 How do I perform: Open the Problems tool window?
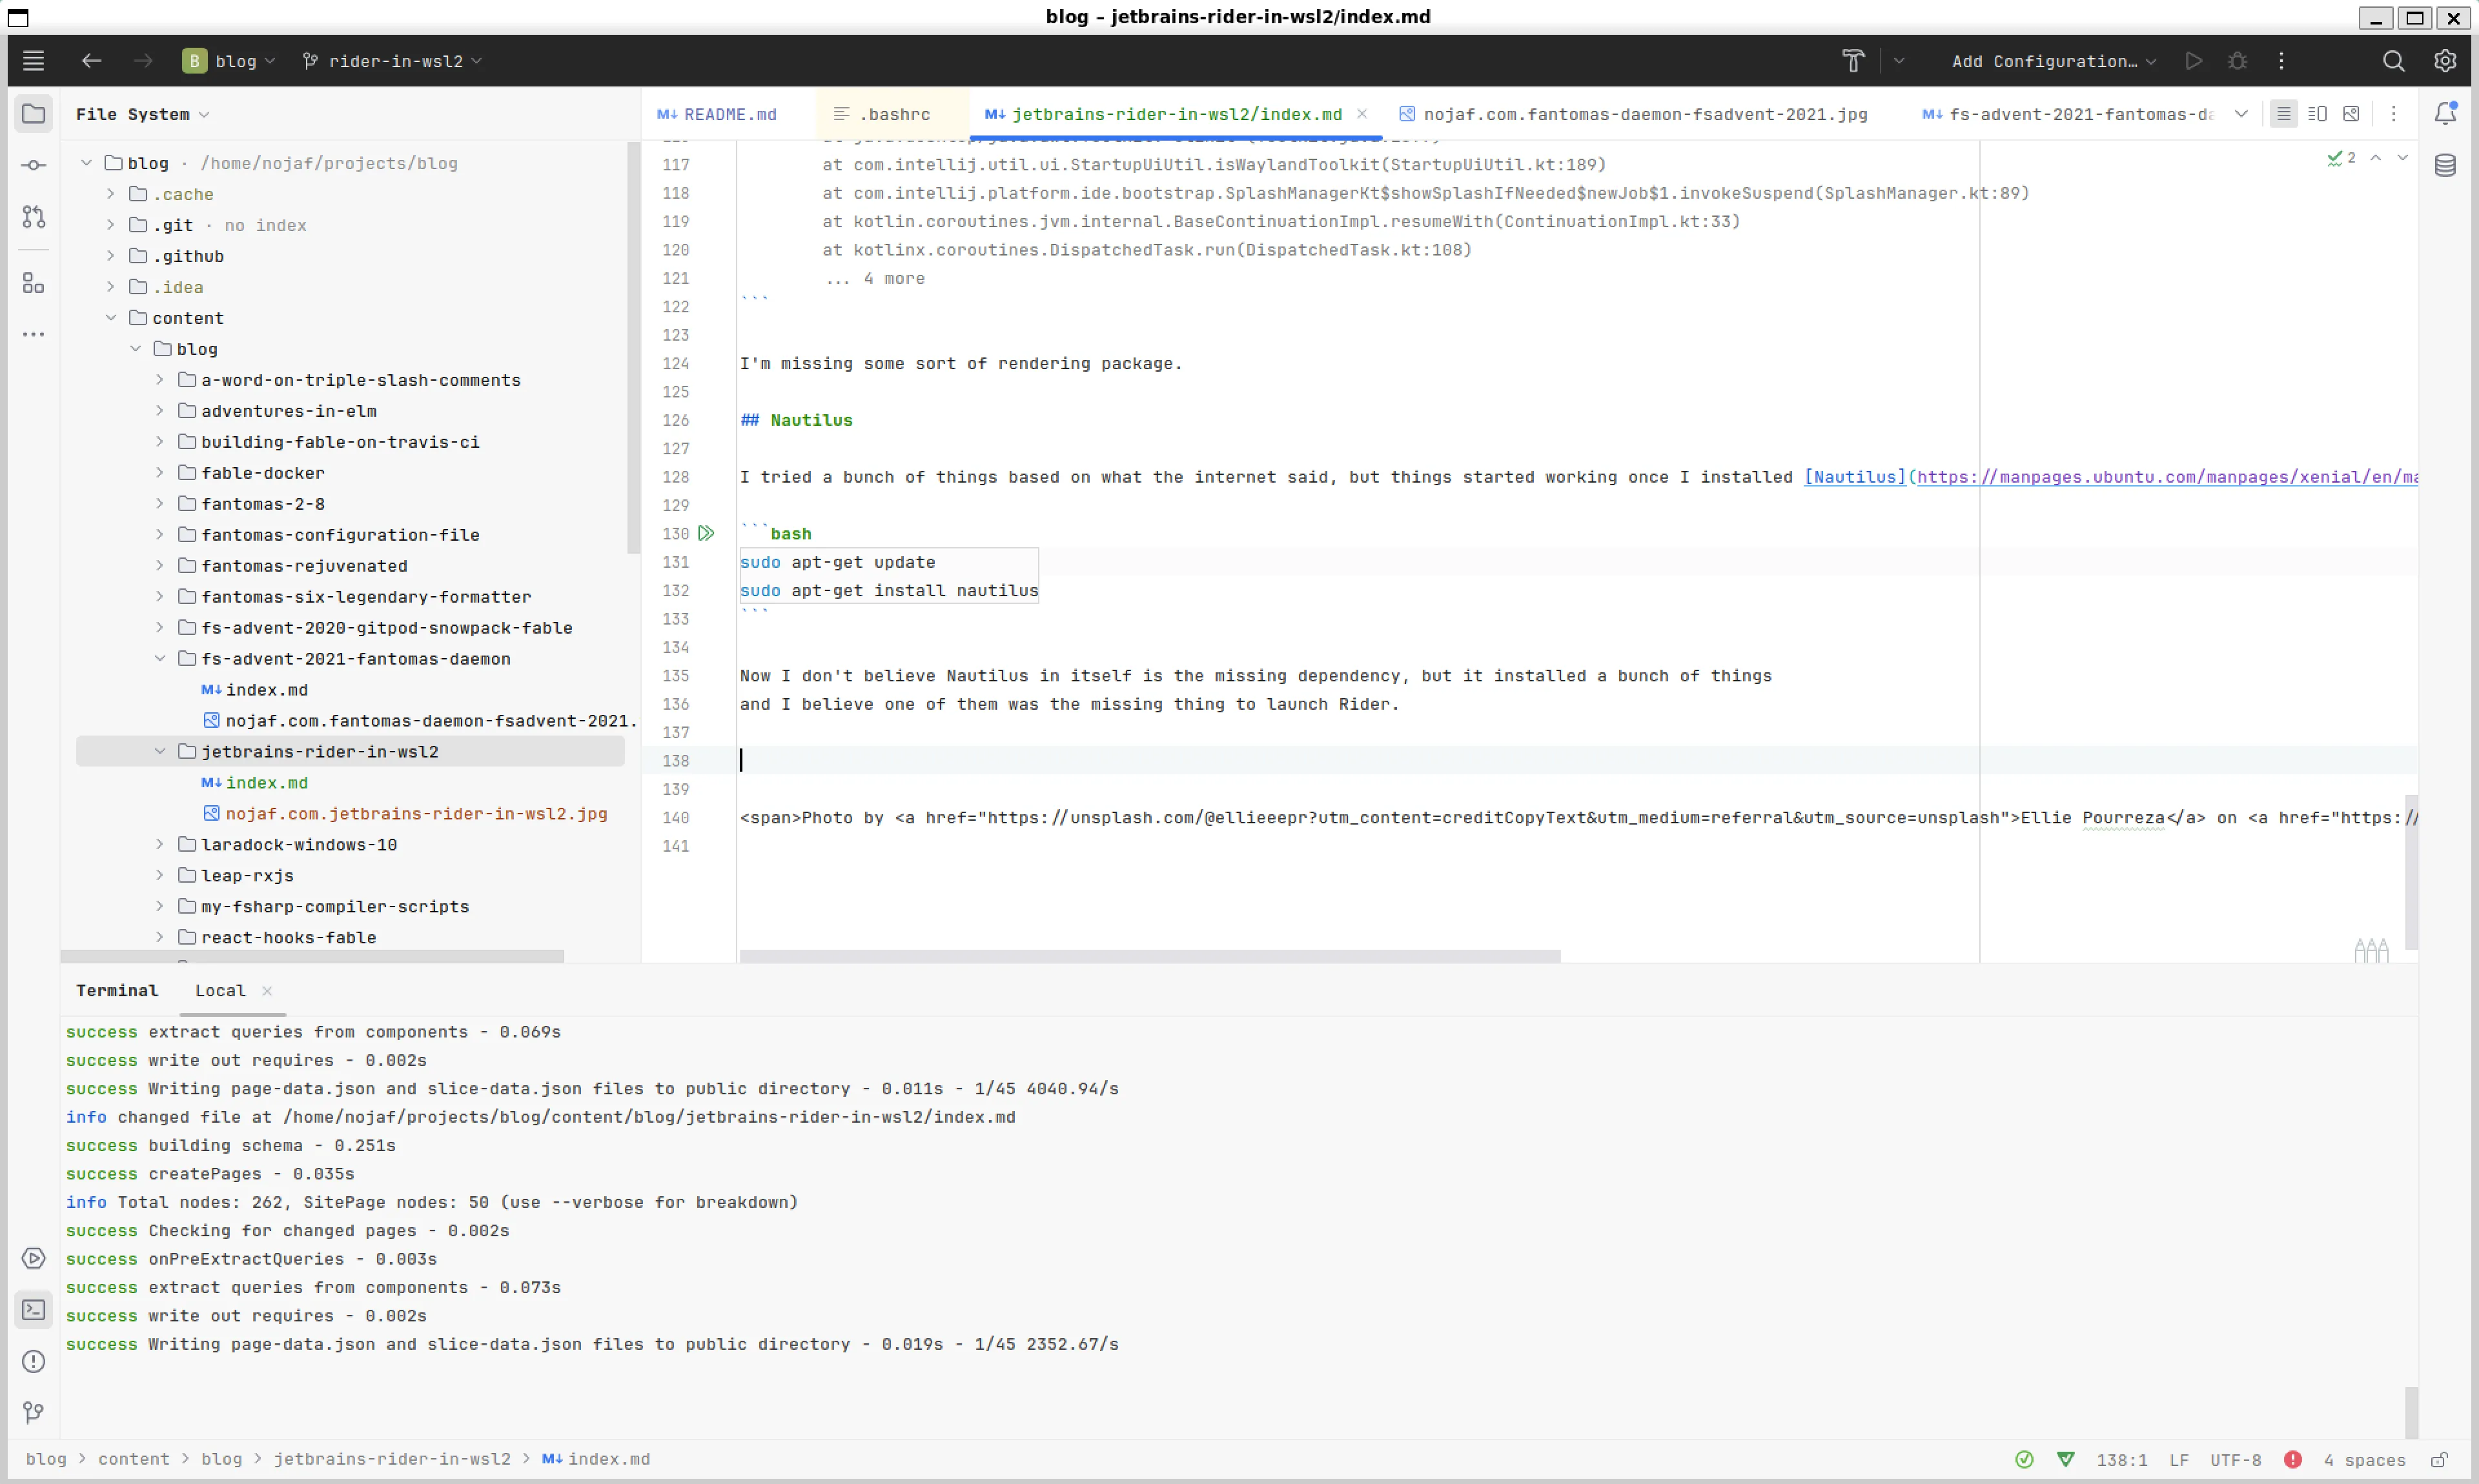[x=33, y=1361]
